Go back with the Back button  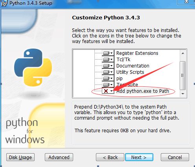tap(110, 157)
